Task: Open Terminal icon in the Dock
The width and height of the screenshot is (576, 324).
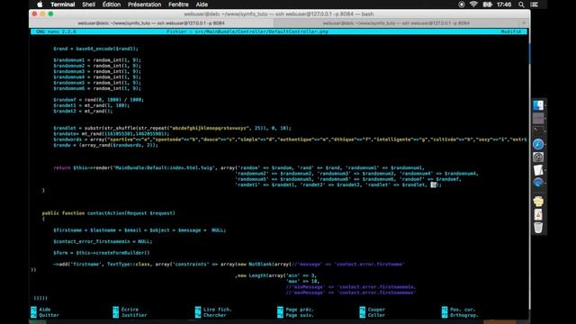Action: pyautogui.click(x=538, y=130)
